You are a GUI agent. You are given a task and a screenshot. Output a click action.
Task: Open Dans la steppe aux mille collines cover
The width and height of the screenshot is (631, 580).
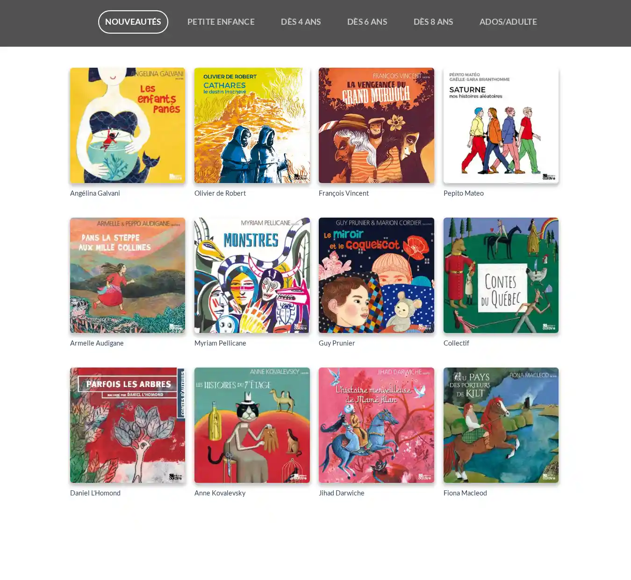tap(128, 275)
